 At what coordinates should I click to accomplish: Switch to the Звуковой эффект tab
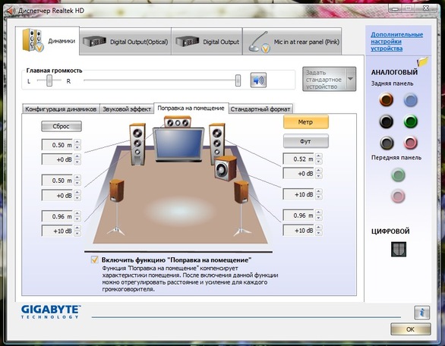pyautogui.click(x=127, y=109)
